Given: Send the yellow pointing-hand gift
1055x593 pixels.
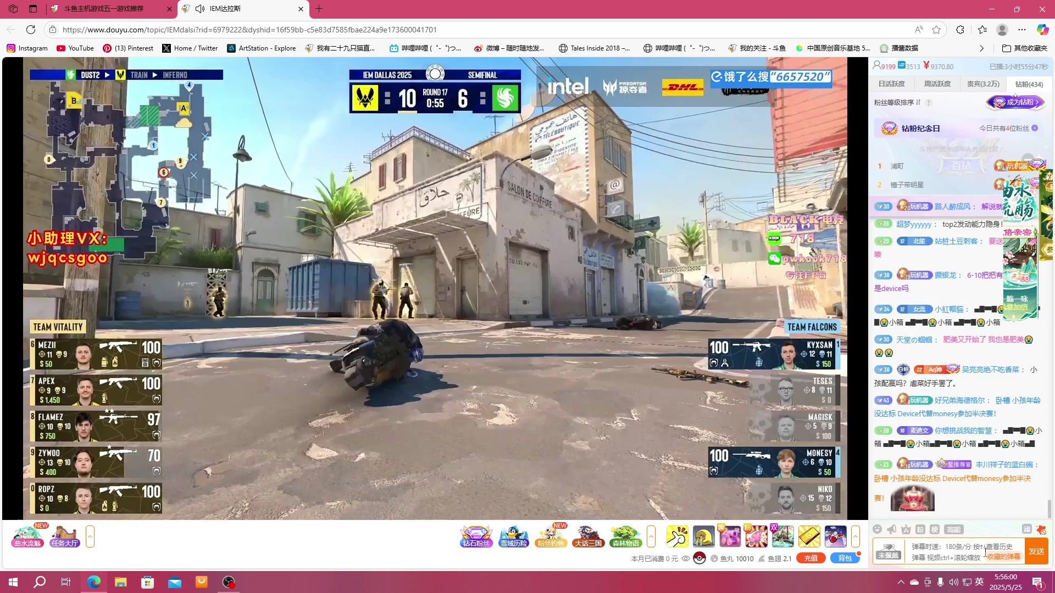Looking at the screenshot, I should pos(678,536).
